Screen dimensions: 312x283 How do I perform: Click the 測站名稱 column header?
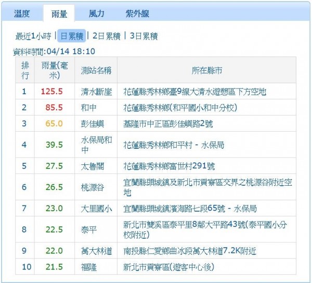[96, 70]
